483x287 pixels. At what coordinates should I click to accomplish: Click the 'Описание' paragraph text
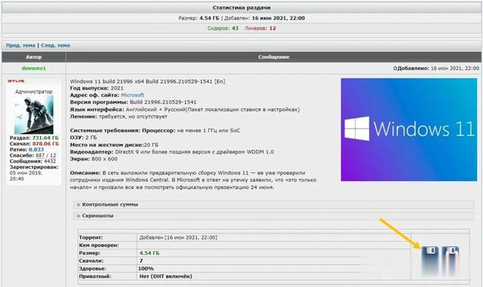tap(193, 180)
